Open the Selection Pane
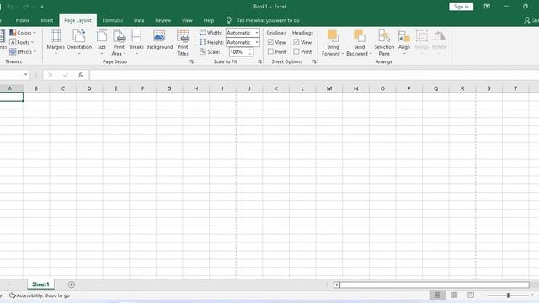Viewport: 539px width, 303px height. click(x=384, y=42)
